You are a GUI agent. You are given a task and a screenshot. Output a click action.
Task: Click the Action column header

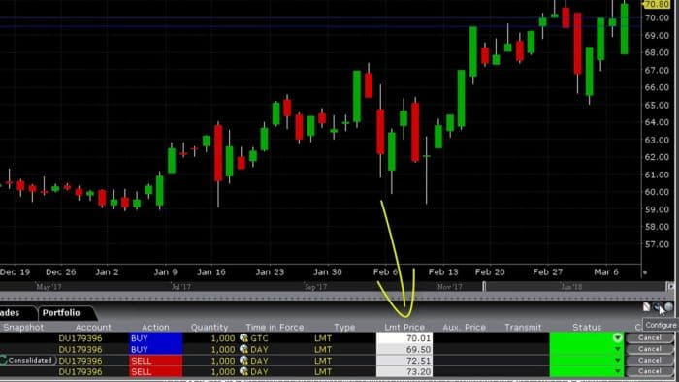(155, 327)
